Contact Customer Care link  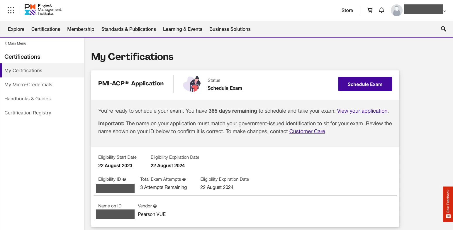pos(307,131)
